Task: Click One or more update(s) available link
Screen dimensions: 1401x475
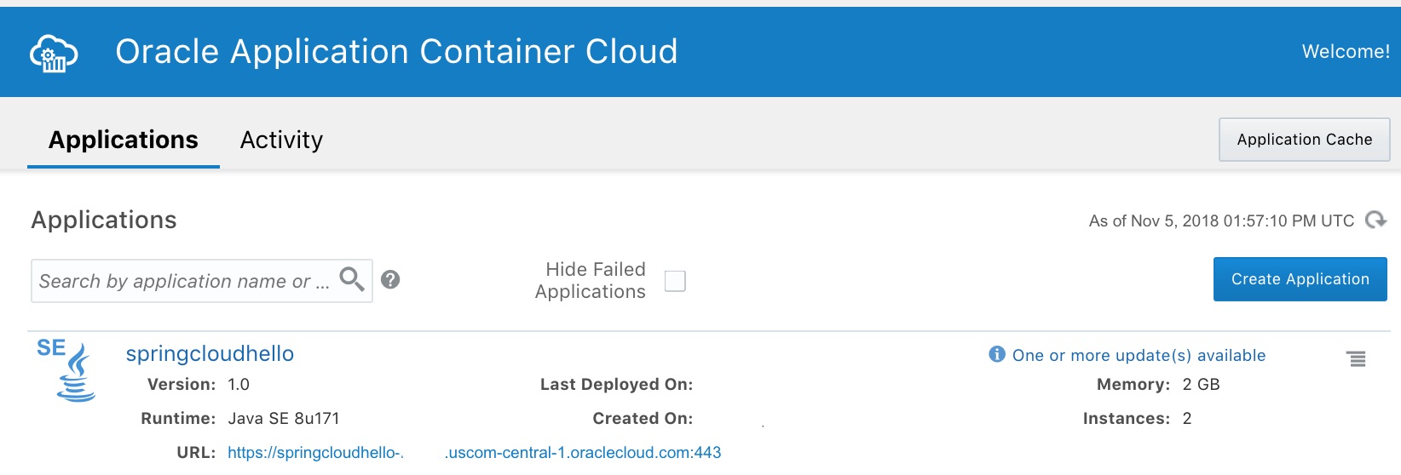Action: coord(1139,356)
